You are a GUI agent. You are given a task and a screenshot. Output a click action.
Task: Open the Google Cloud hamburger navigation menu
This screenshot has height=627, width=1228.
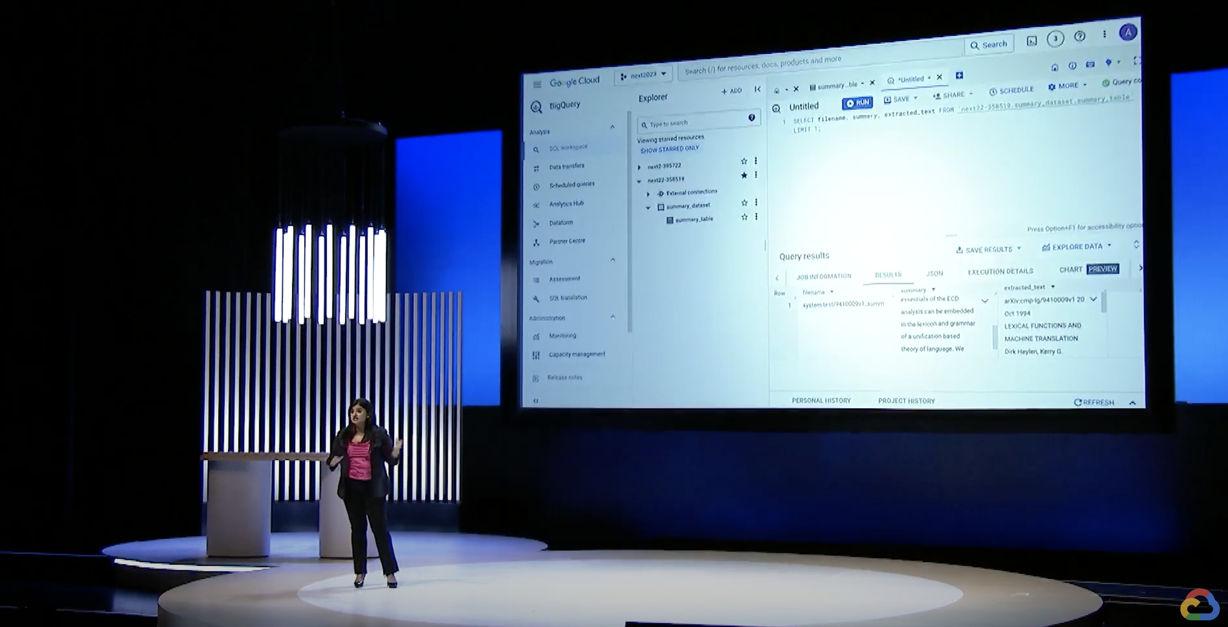click(537, 84)
